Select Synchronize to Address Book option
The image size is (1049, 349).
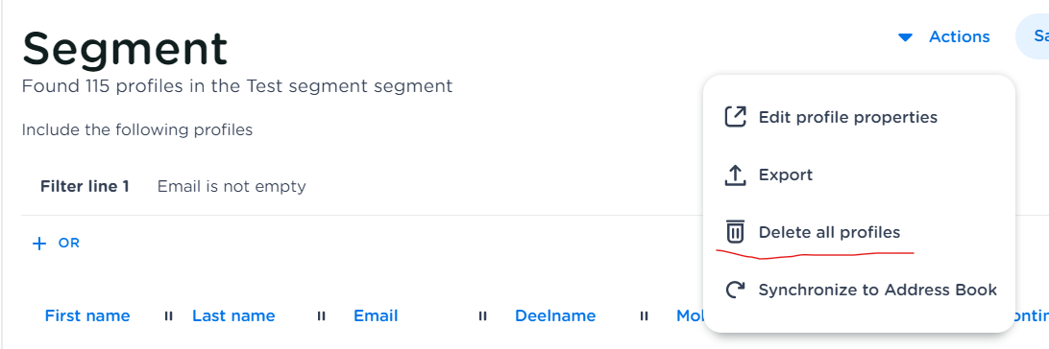878,290
